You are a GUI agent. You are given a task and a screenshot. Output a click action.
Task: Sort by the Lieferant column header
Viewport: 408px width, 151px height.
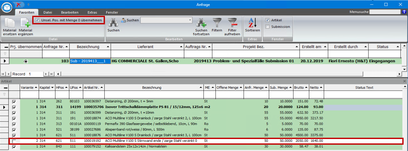click(x=145, y=47)
